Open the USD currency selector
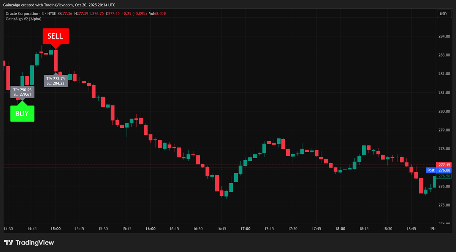This screenshot has height=252, width=456. pos(443,14)
